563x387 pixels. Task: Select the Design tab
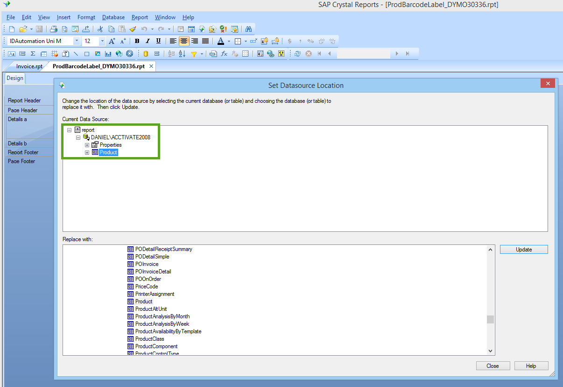15,78
